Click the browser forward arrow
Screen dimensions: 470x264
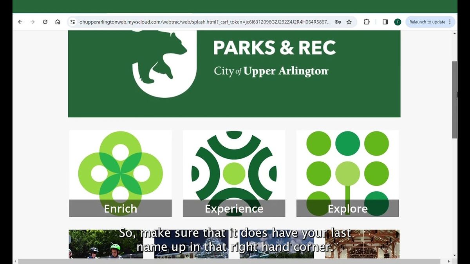[x=33, y=22]
